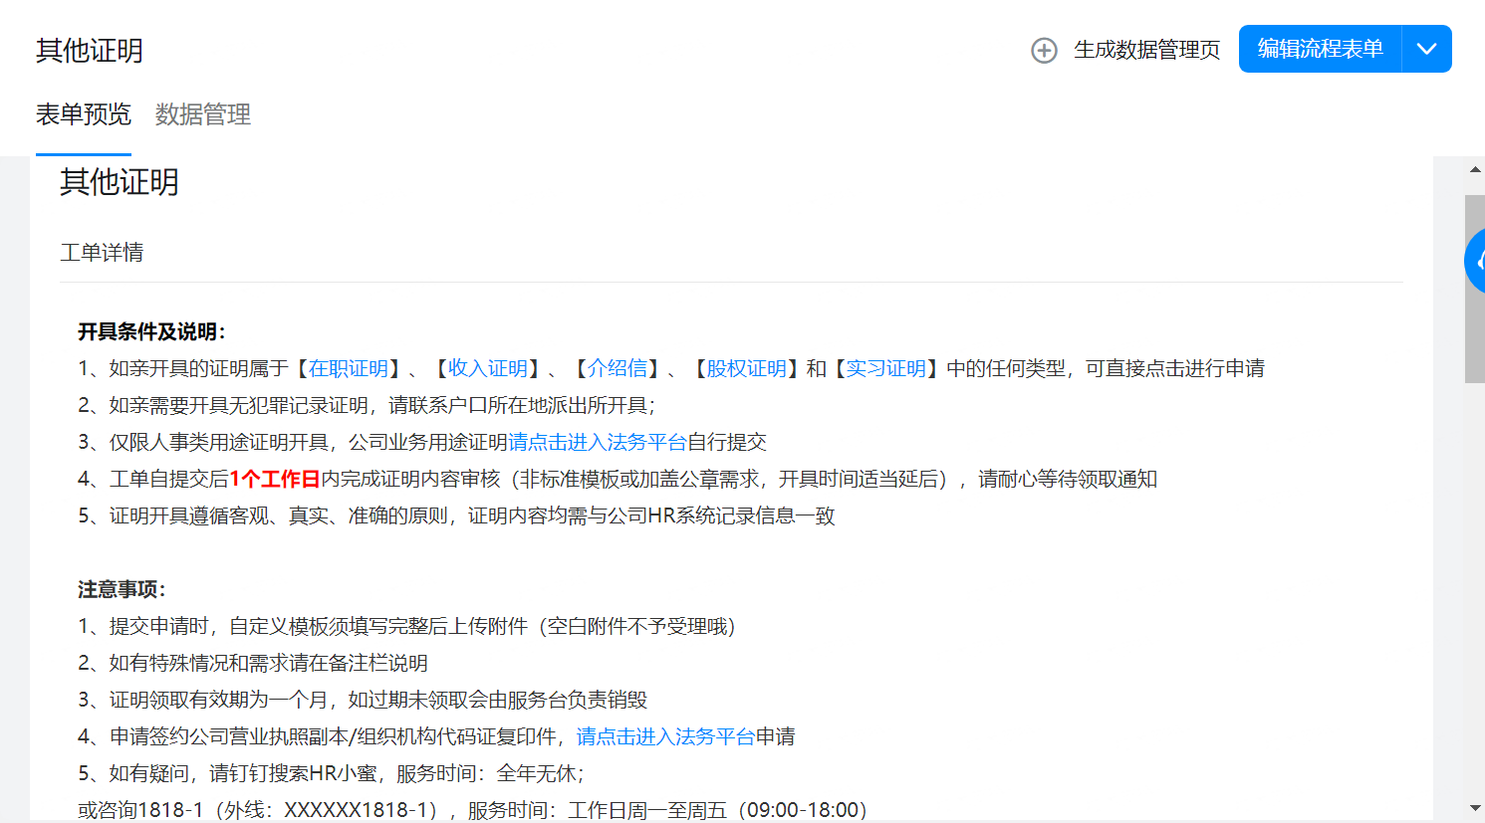Screen dimensions: 1485x823
Task: Open the 实习证明 link
Action: click(x=886, y=368)
